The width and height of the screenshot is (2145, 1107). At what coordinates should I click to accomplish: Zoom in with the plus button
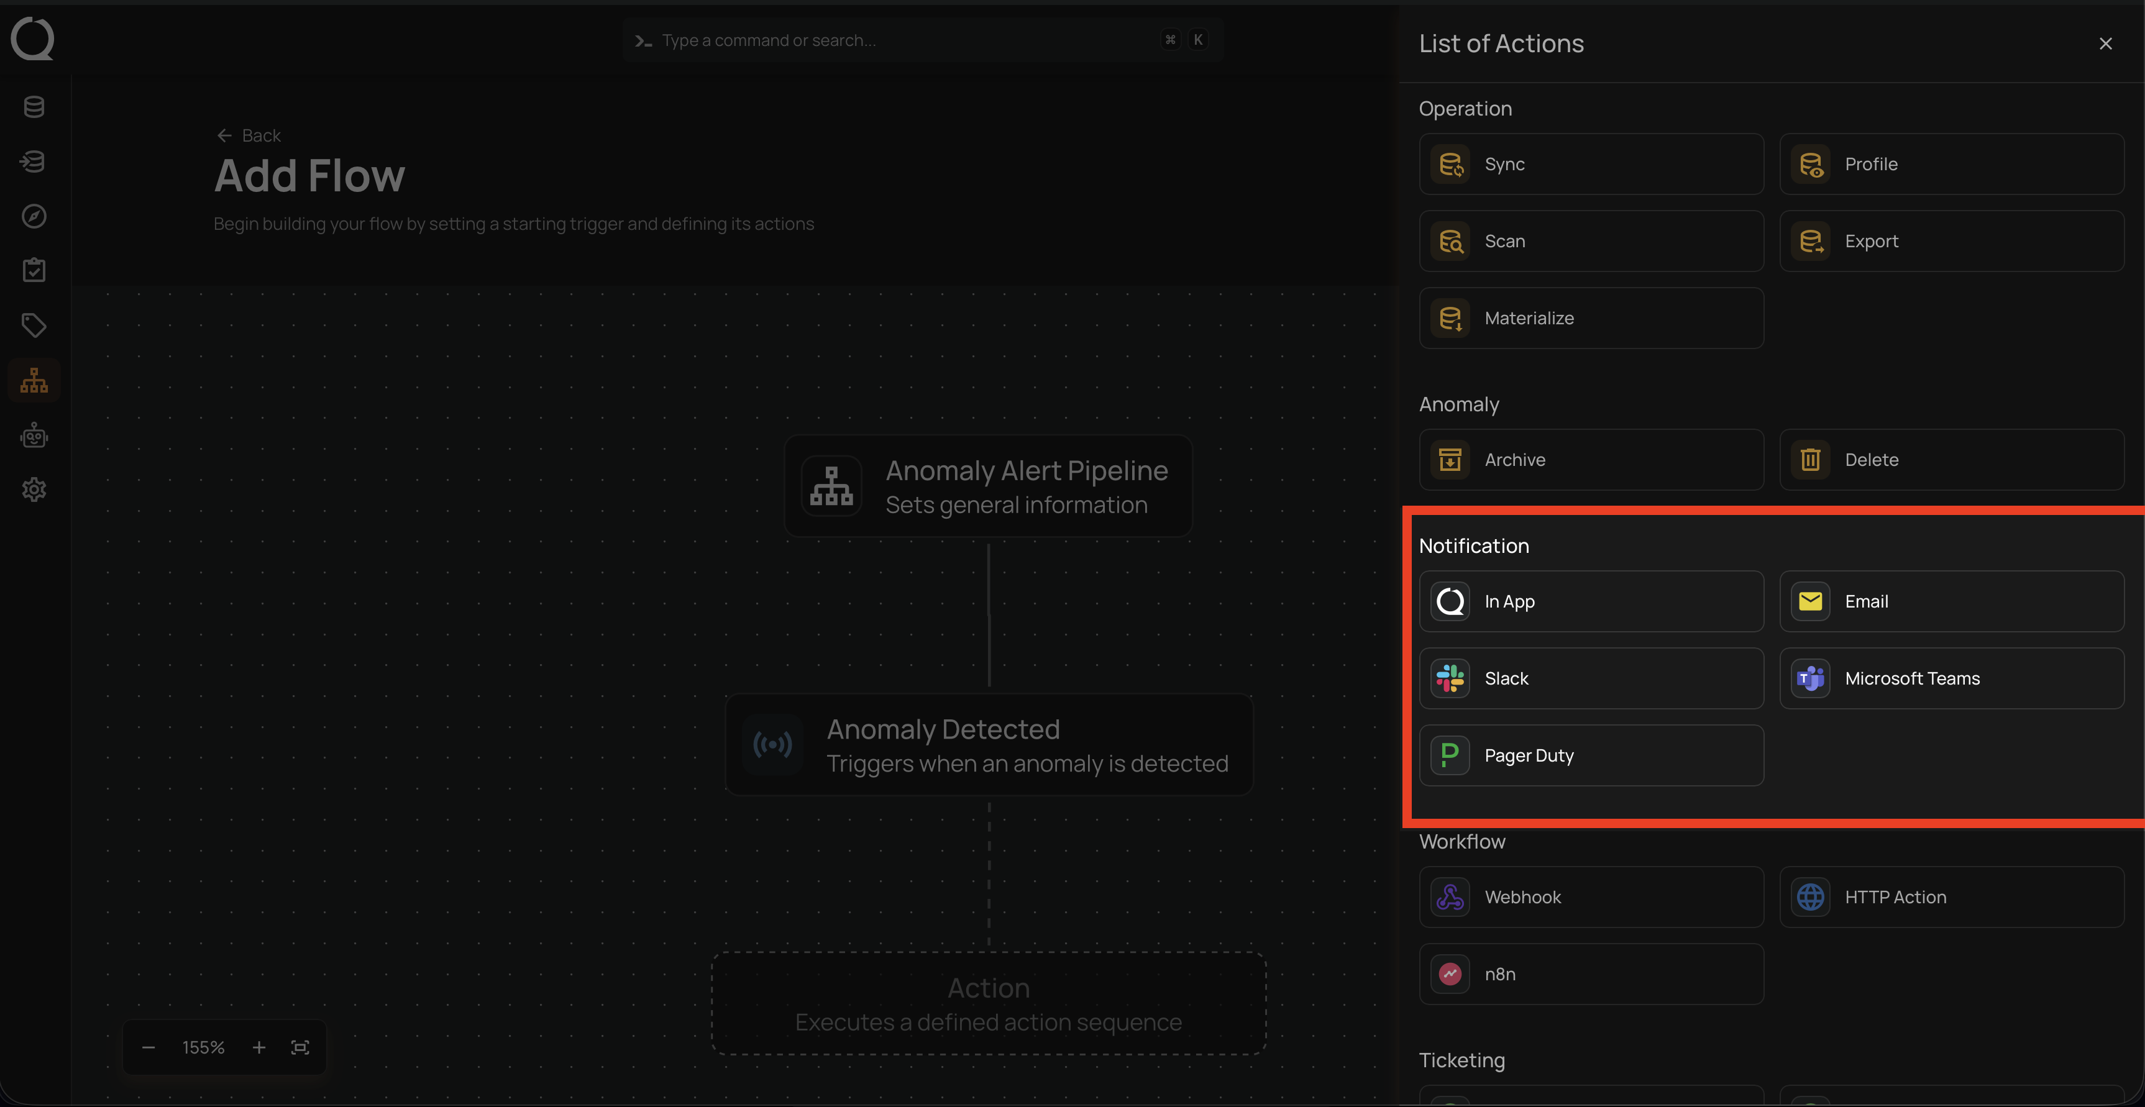point(259,1047)
